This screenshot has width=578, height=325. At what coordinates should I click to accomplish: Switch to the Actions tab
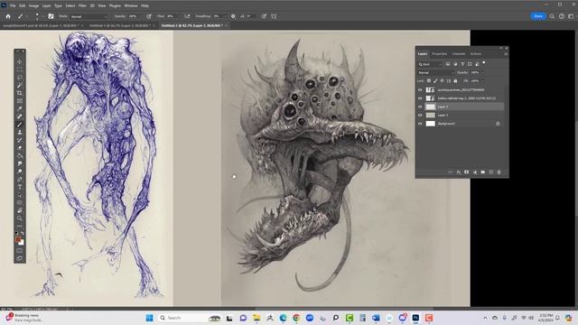tap(476, 54)
